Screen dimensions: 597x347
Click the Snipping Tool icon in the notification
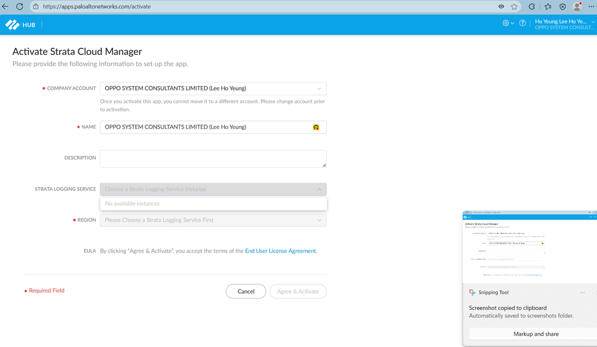click(x=472, y=292)
